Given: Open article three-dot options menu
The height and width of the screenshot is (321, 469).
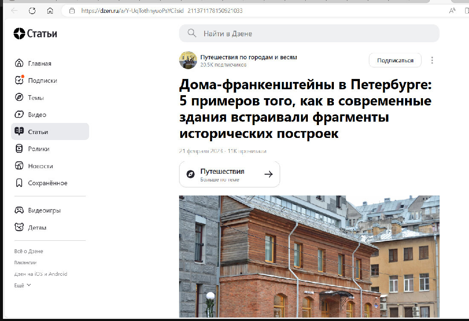Looking at the screenshot, I should pos(432,61).
